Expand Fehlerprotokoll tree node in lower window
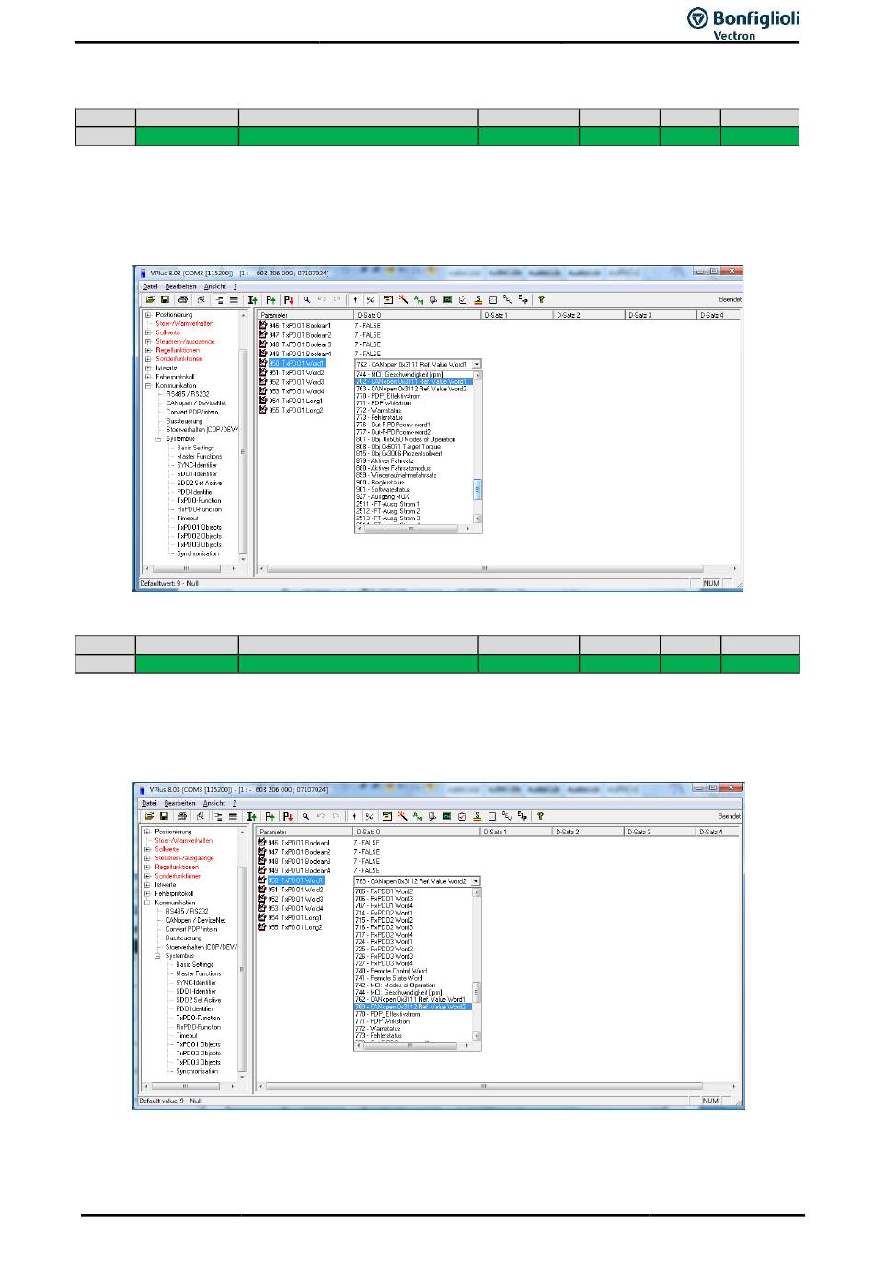 pyautogui.click(x=147, y=893)
